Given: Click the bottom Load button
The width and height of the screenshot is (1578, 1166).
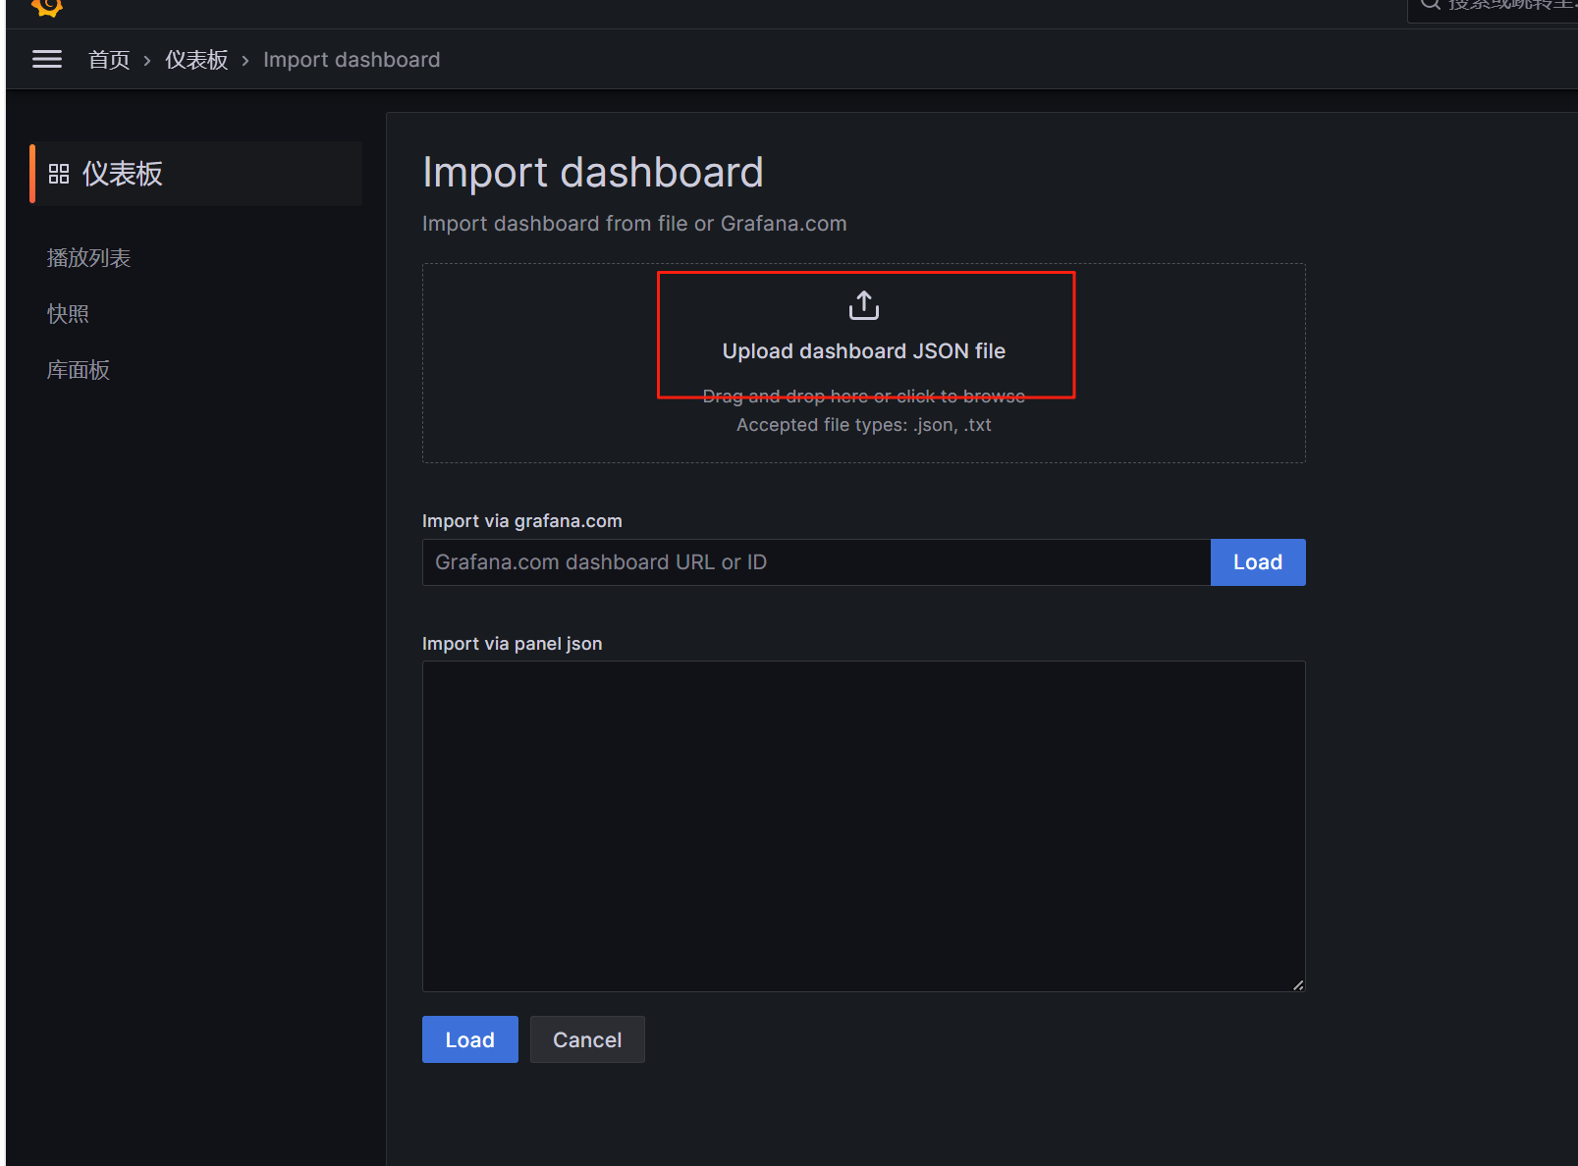Looking at the screenshot, I should pyautogui.click(x=470, y=1039).
